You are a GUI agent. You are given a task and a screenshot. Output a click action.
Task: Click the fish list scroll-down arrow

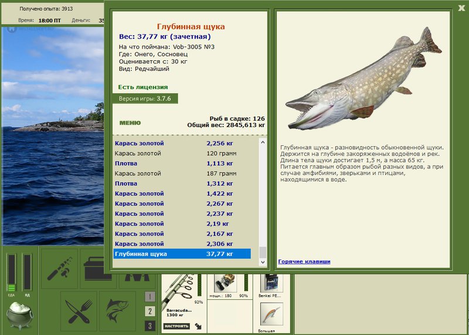(x=263, y=262)
